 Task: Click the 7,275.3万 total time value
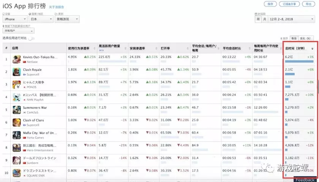(x=292, y=95)
